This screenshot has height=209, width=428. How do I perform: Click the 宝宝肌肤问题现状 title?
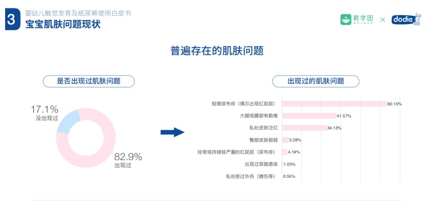(x=63, y=24)
